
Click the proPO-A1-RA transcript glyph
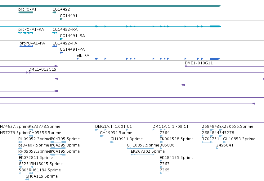pos(25,33)
